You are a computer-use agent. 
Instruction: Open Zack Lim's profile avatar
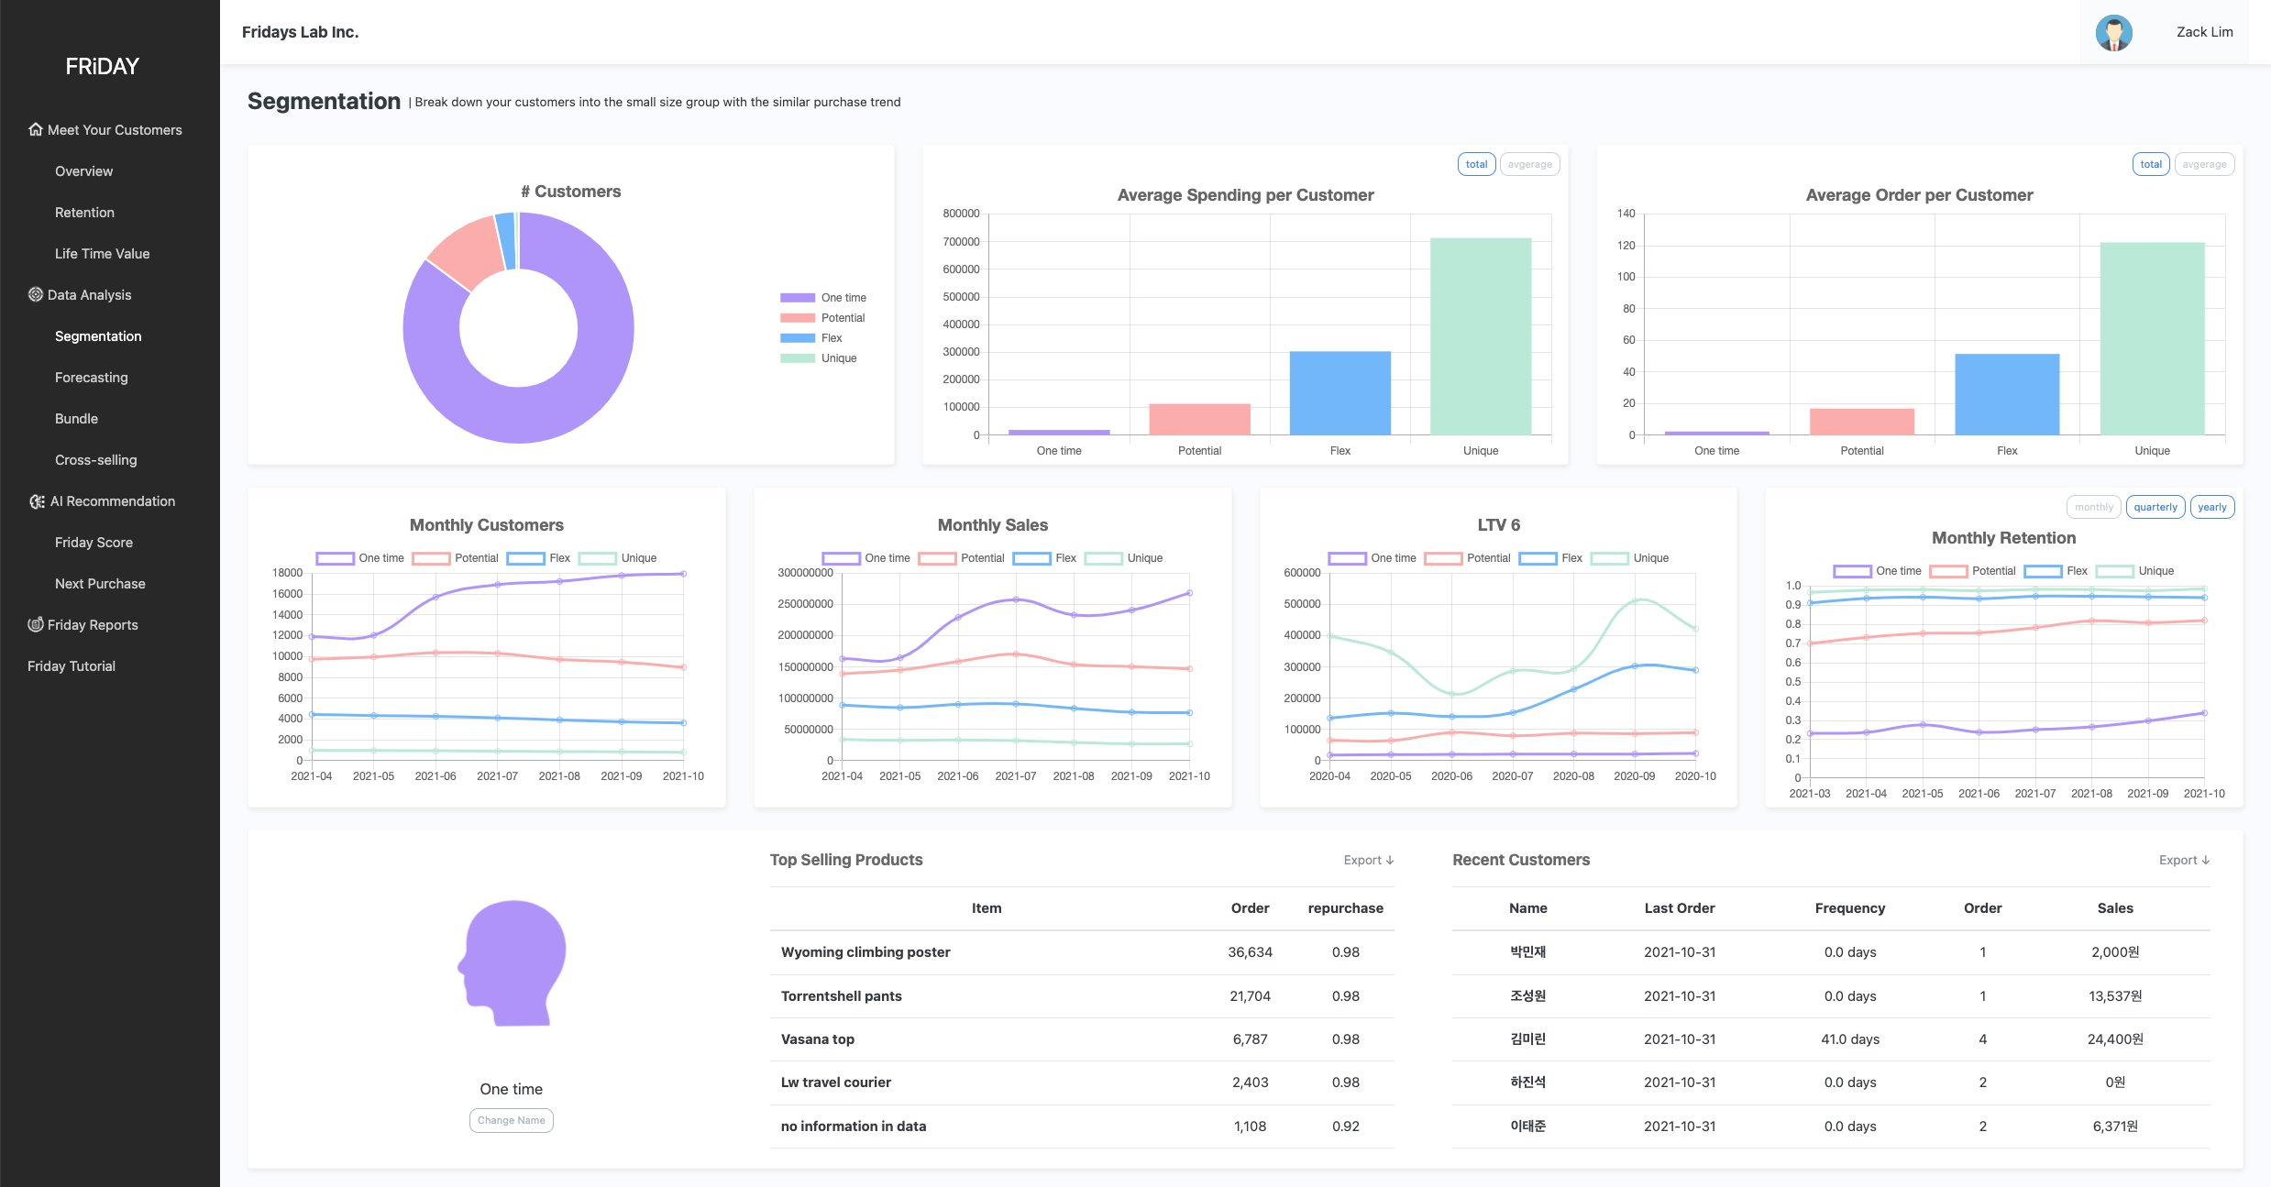(x=2113, y=32)
